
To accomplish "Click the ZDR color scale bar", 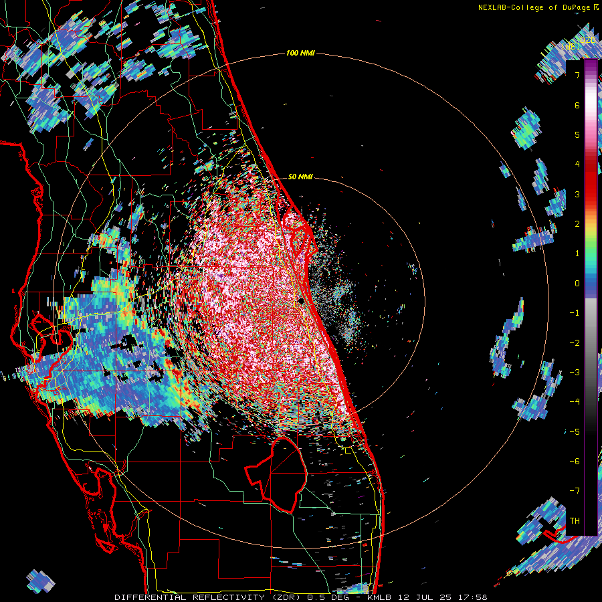I will 591,298.
